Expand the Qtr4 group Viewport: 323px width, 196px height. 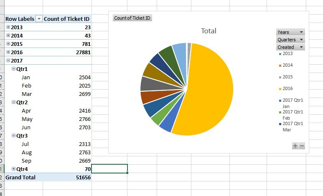coord(14,169)
